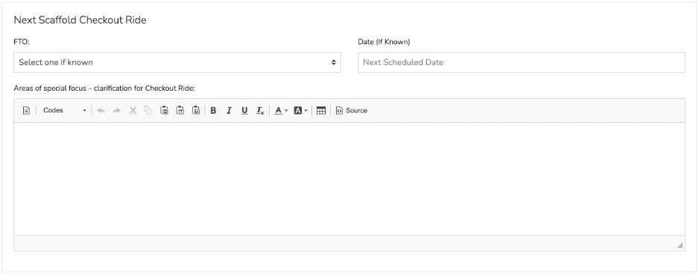Open the Codes dropdown in the editor
This screenshot has height=274, width=699.
[65, 110]
